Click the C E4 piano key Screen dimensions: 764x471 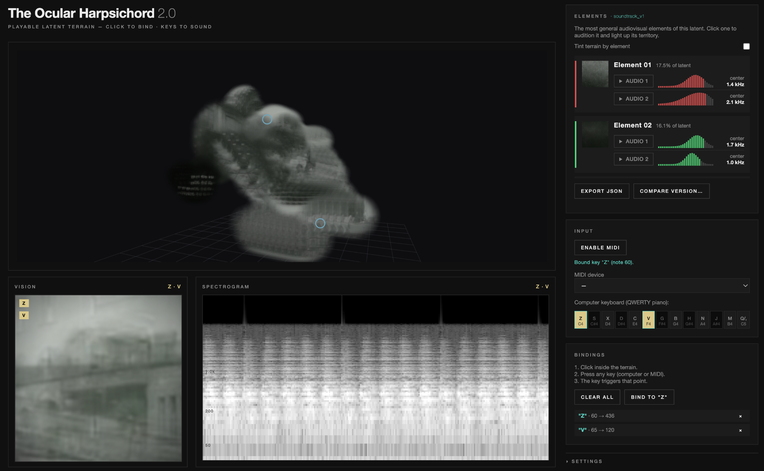tap(635, 320)
